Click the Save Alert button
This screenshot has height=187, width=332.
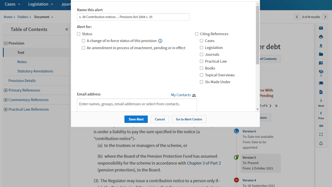(x=136, y=119)
